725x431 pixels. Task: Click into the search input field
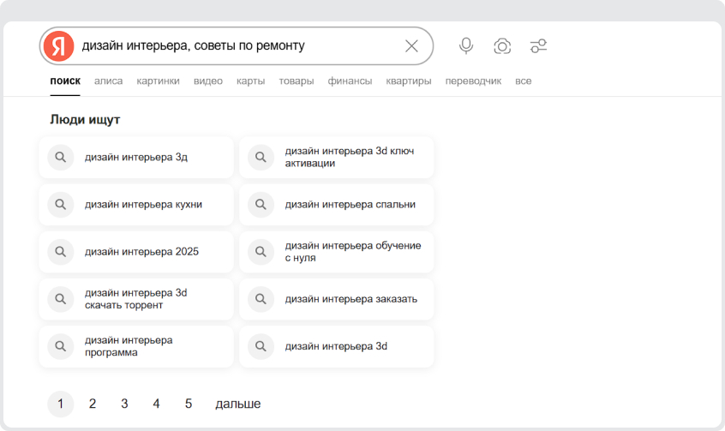pyautogui.click(x=238, y=45)
